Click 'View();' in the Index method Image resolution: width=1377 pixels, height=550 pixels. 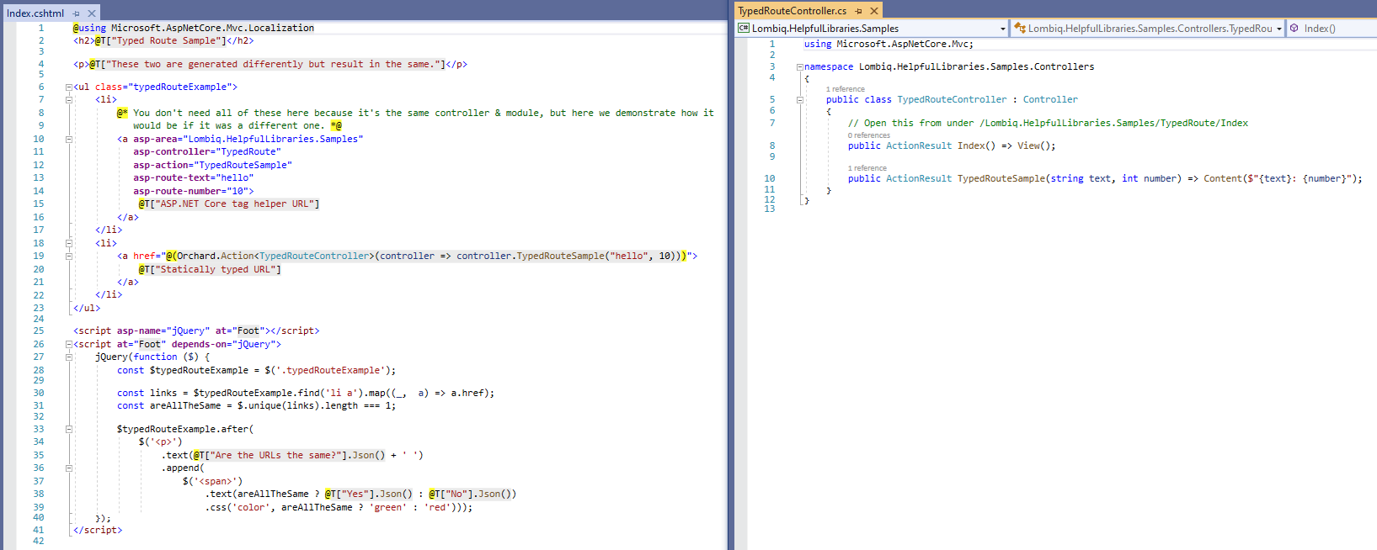click(x=1037, y=145)
